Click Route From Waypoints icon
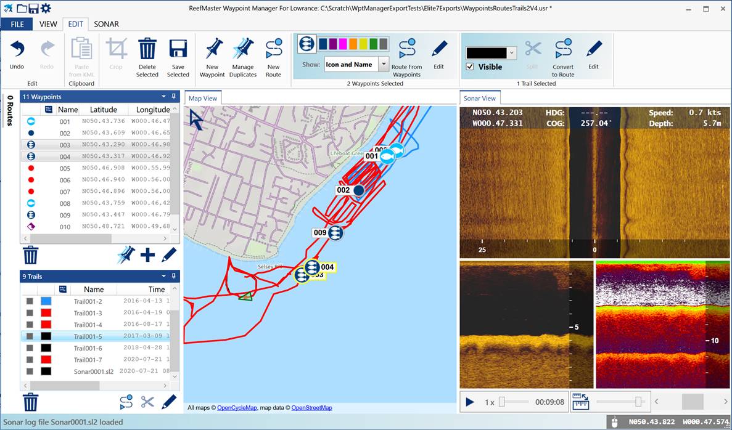732x430 pixels. coord(406,49)
